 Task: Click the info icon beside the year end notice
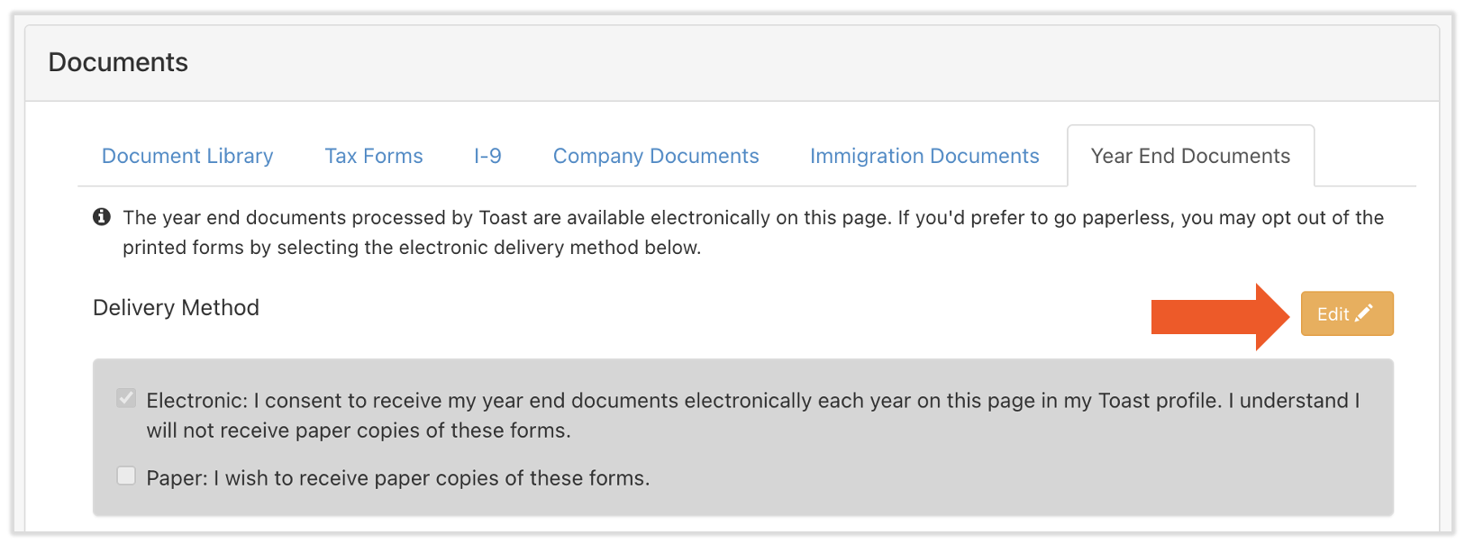[x=102, y=217]
